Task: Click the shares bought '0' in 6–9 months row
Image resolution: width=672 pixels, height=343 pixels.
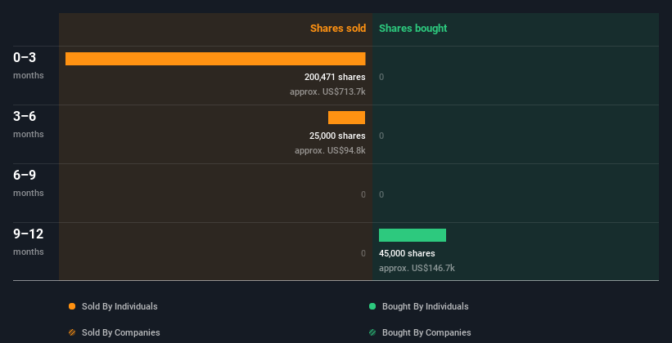Action: (x=381, y=194)
